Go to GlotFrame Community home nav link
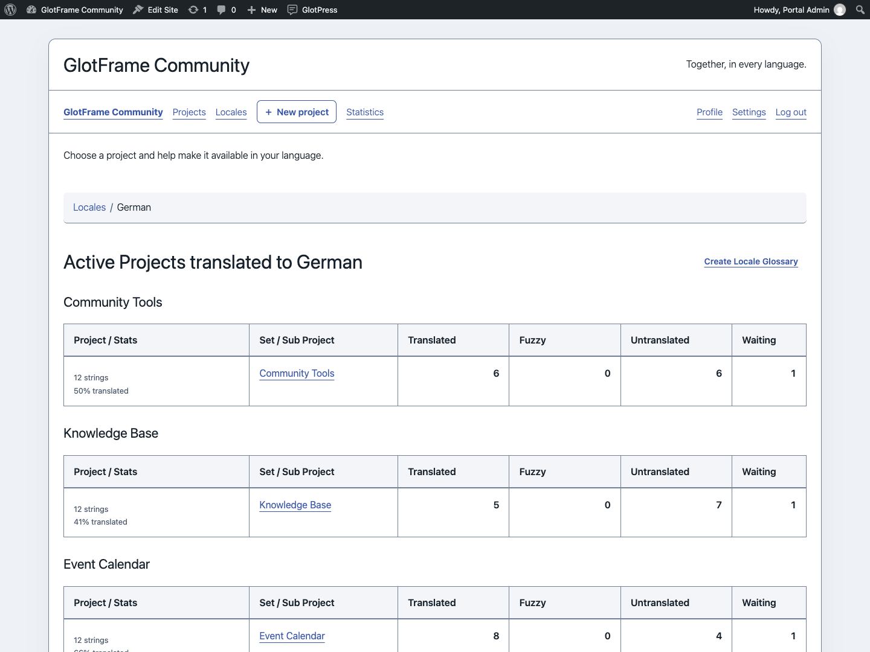This screenshot has height=652, width=870. tap(113, 112)
